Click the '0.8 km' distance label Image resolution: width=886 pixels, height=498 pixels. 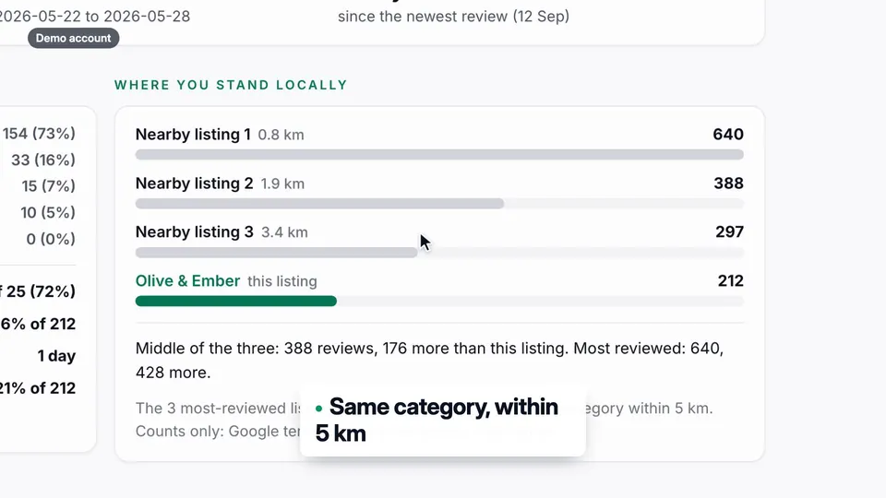point(281,135)
